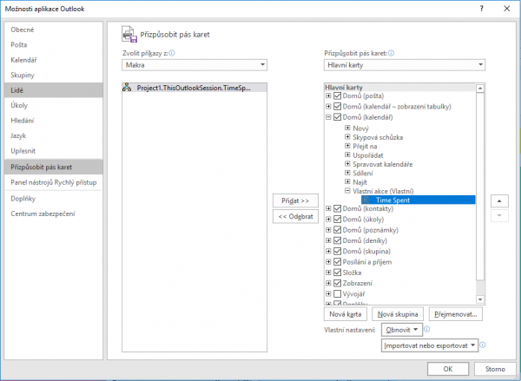This screenshot has width=521, height=381.
Task: Click info icon beside Importovat nebo exportovat
Action: click(483, 345)
